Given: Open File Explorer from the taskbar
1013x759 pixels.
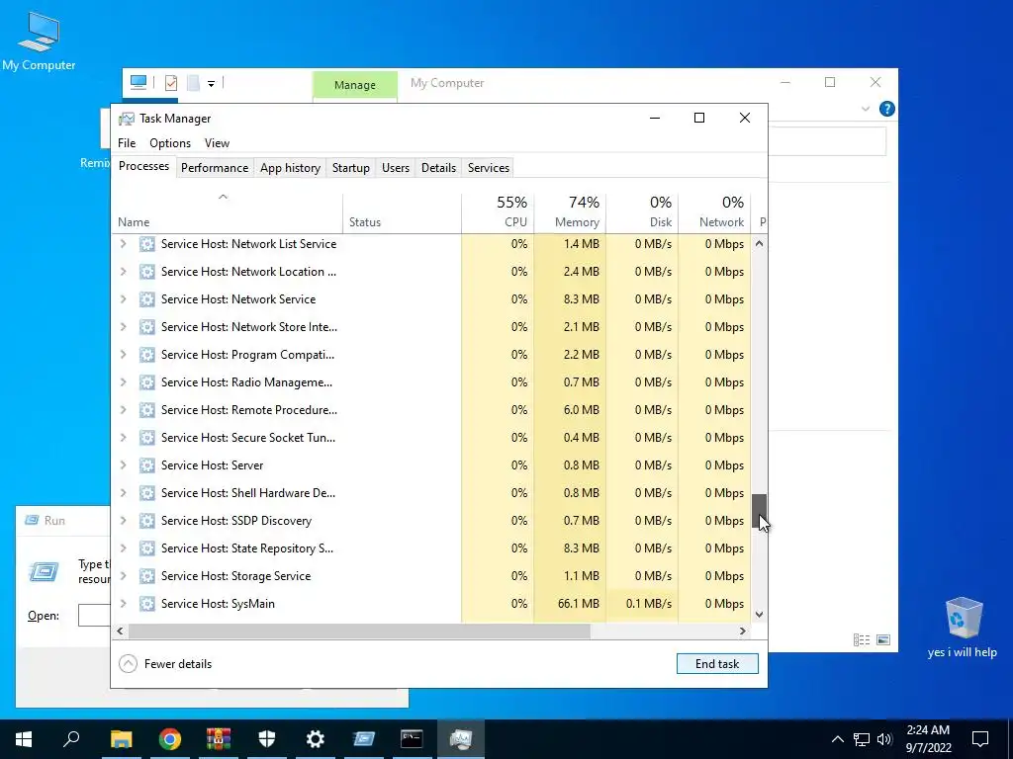Looking at the screenshot, I should [x=122, y=739].
